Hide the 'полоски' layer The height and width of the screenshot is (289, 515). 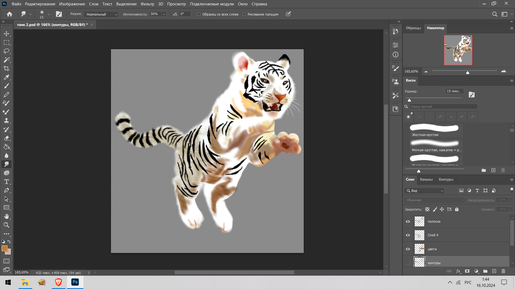pos(408,222)
